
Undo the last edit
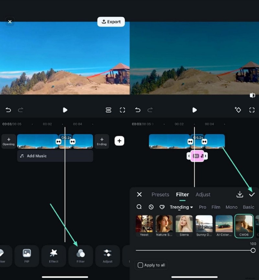click(x=8, y=110)
